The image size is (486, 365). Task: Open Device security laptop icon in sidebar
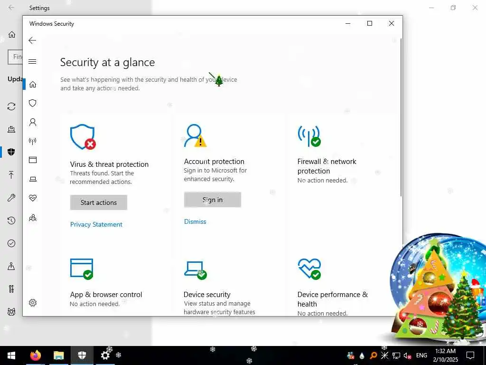(33, 179)
